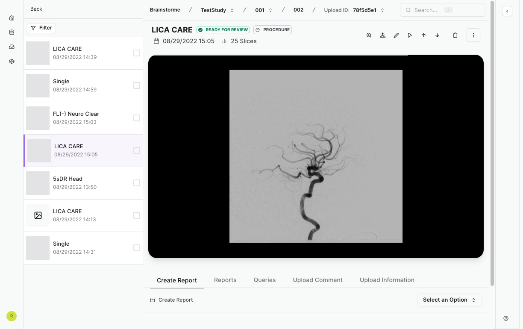The width and height of the screenshot is (523, 329).
Task: Click the Filter button
Action: click(41, 28)
